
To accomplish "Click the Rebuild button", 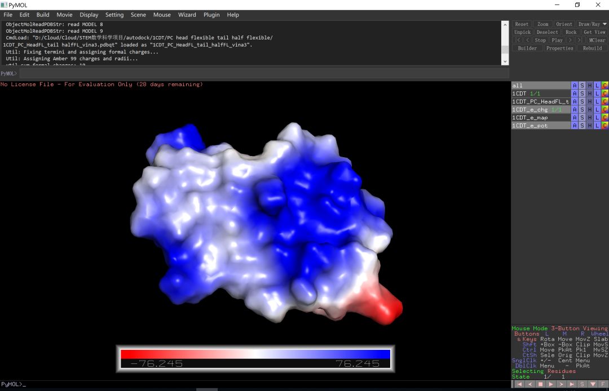I will (592, 48).
